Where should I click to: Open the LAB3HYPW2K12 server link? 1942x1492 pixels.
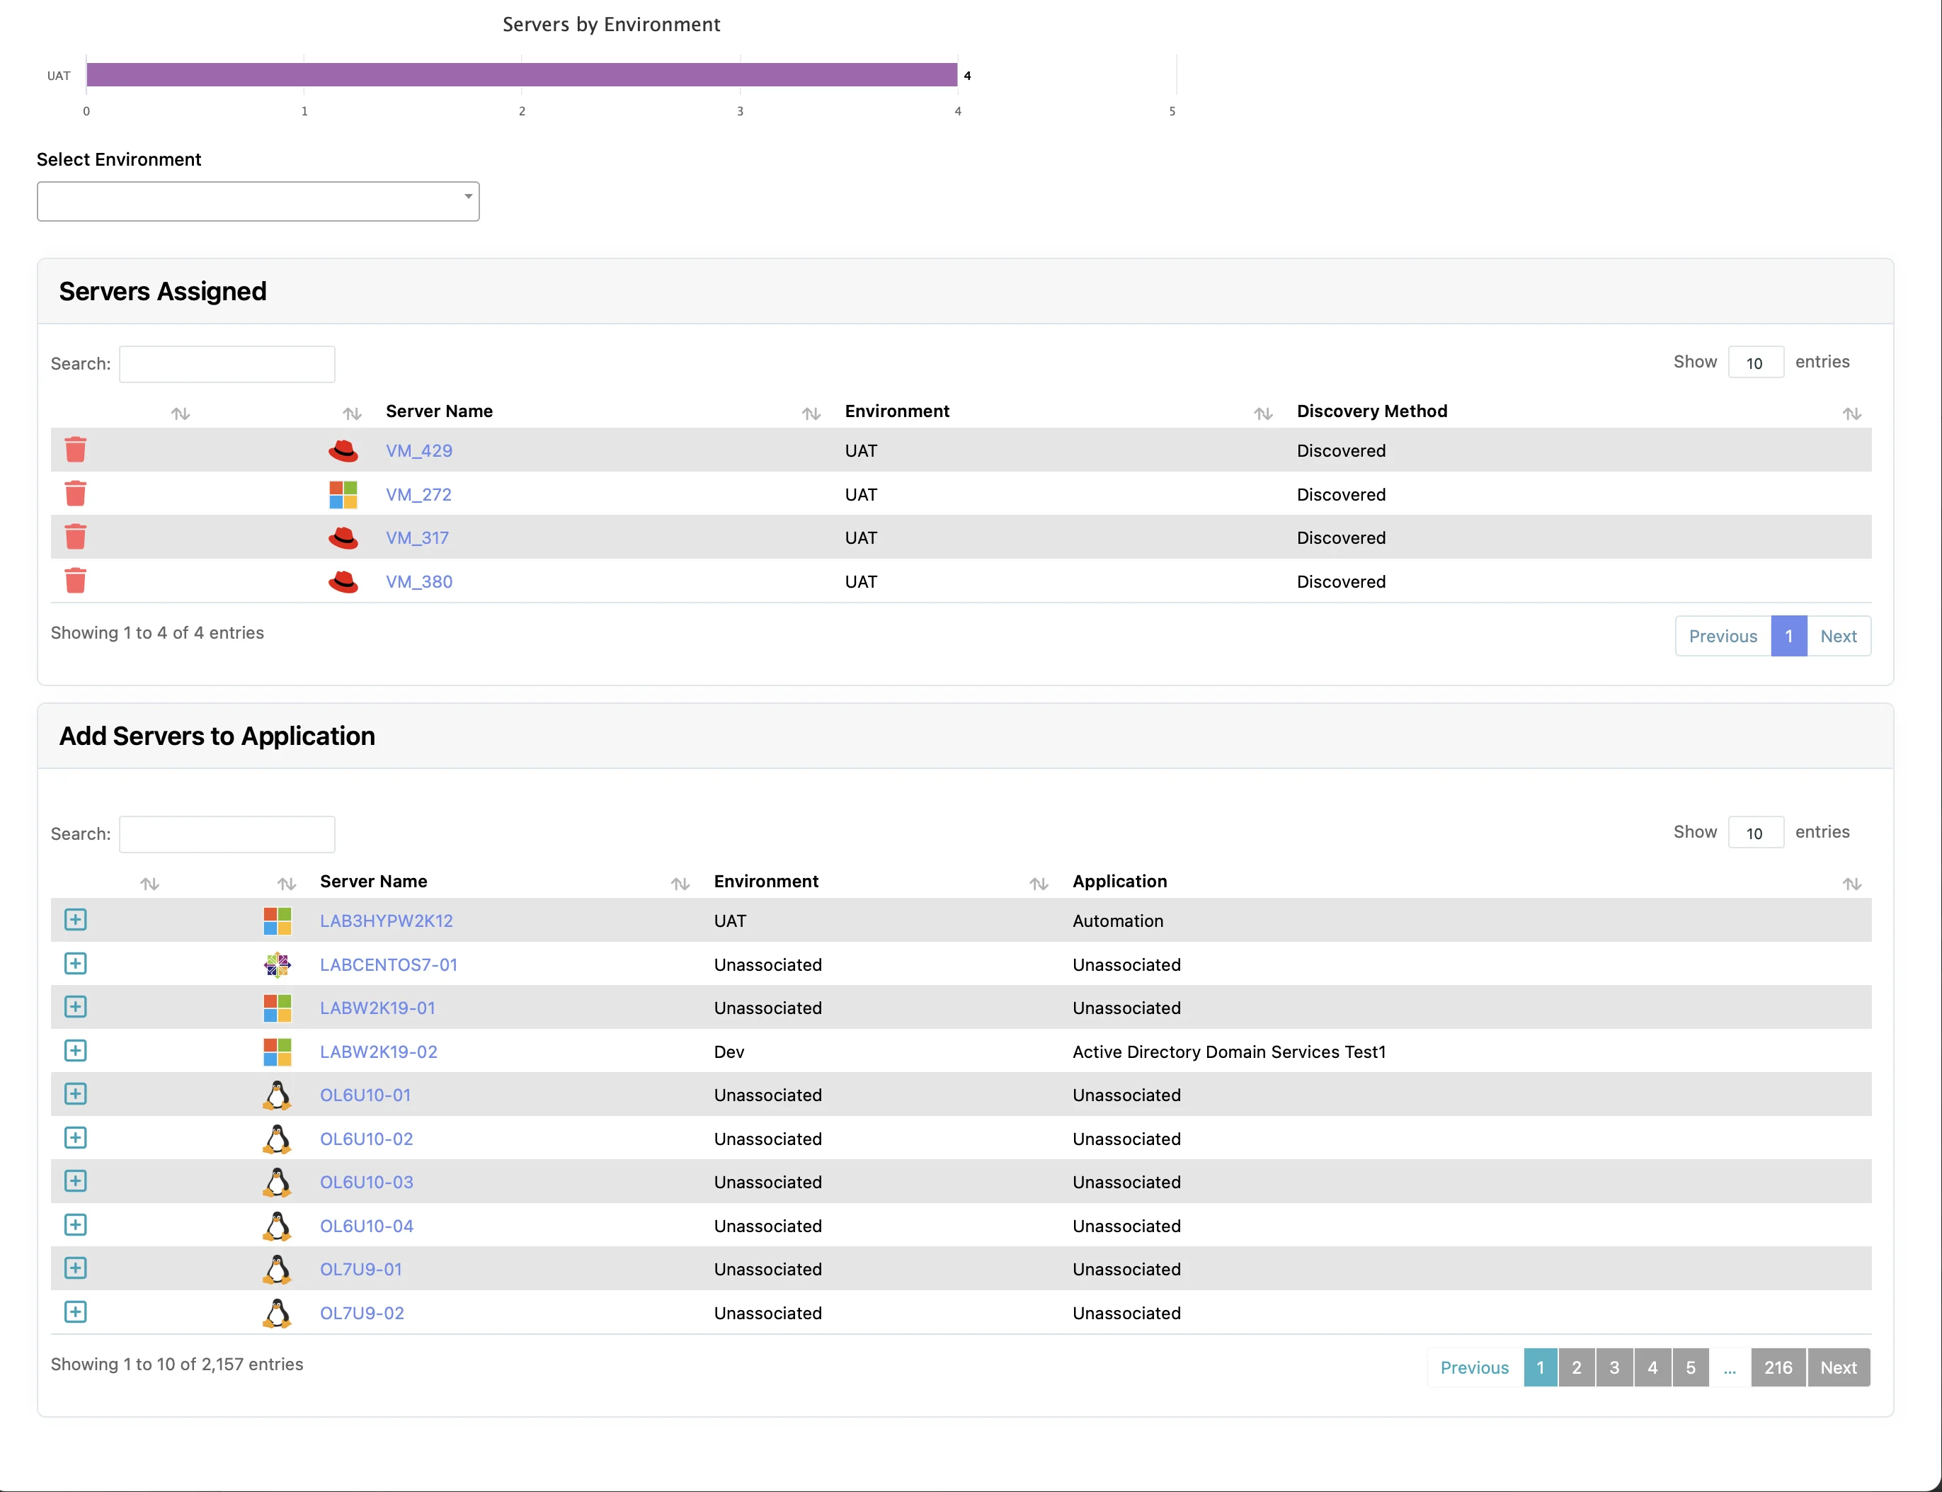(x=387, y=920)
